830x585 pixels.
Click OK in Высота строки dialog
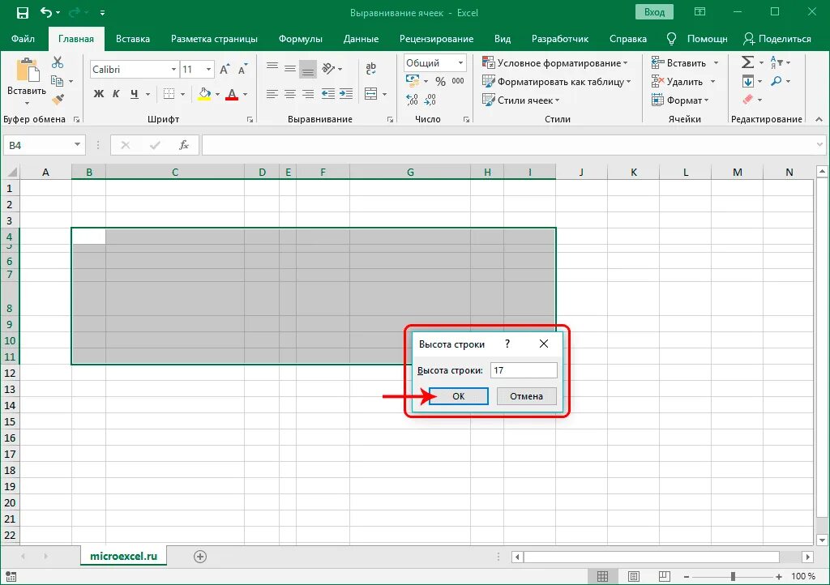coord(459,396)
